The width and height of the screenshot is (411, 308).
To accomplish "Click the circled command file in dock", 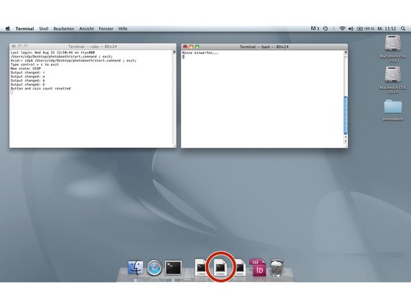I will (220, 267).
